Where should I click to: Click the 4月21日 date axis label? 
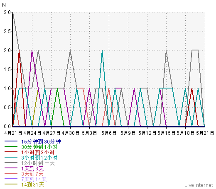pyautogui.click(x=13, y=133)
